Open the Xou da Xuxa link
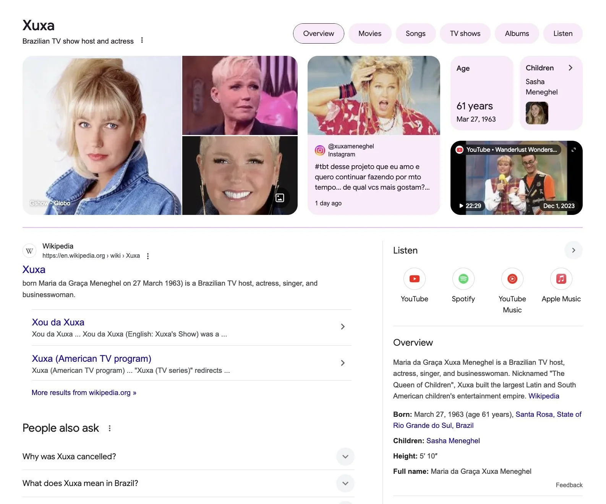Viewport: 606px width, 504px height. click(x=58, y=322)
